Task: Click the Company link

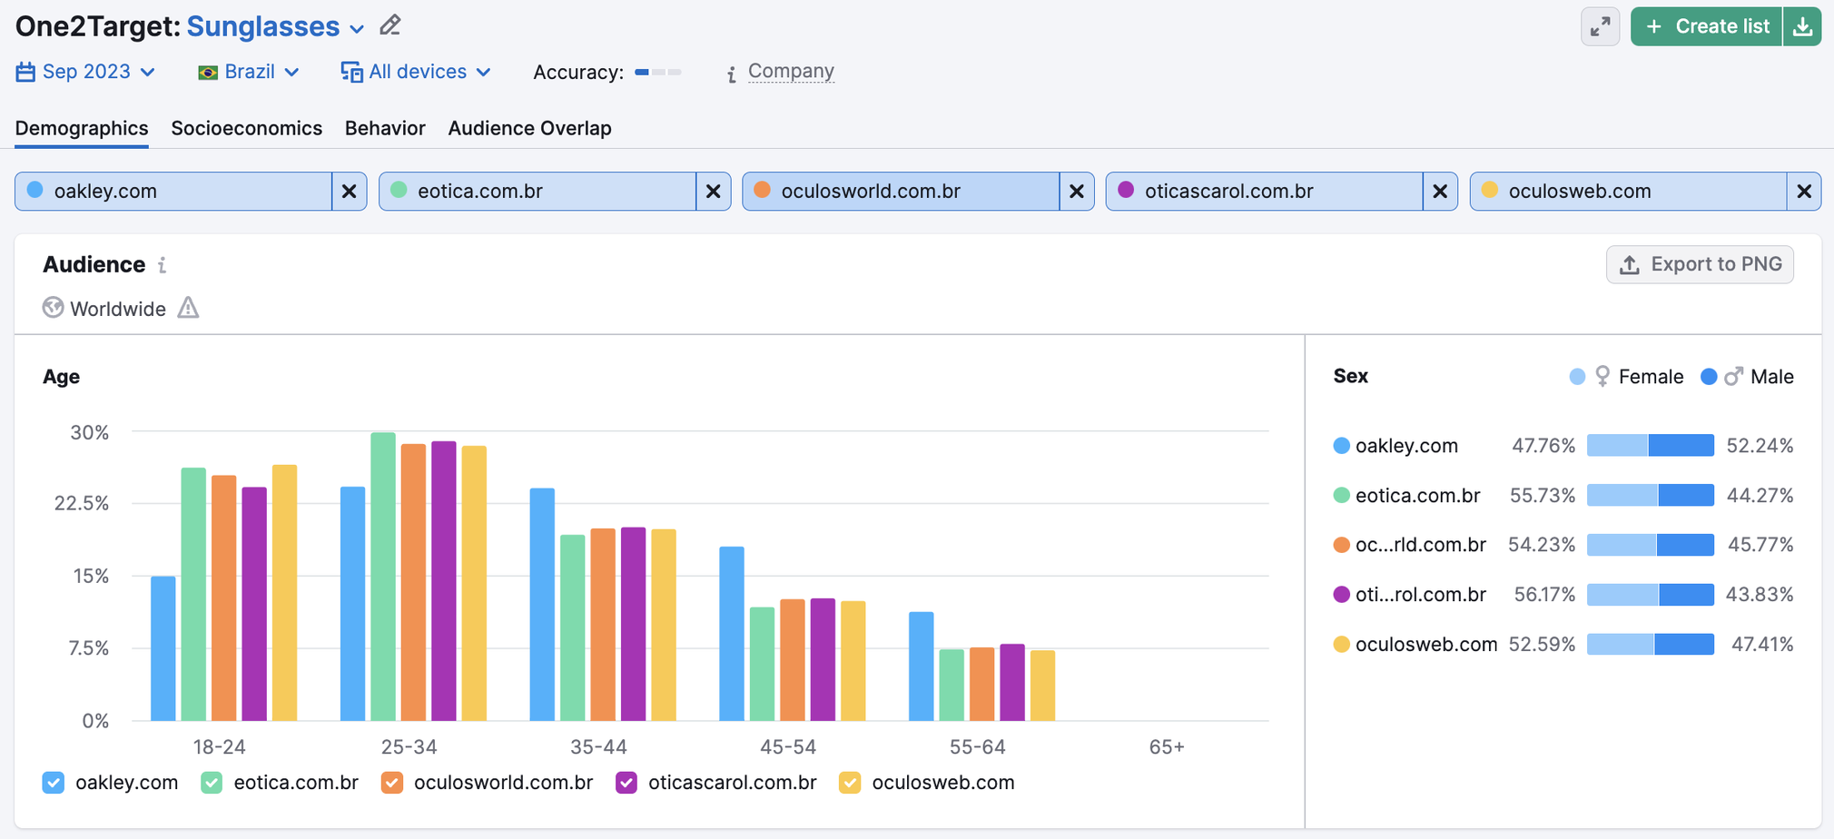Action: point(791,71)
